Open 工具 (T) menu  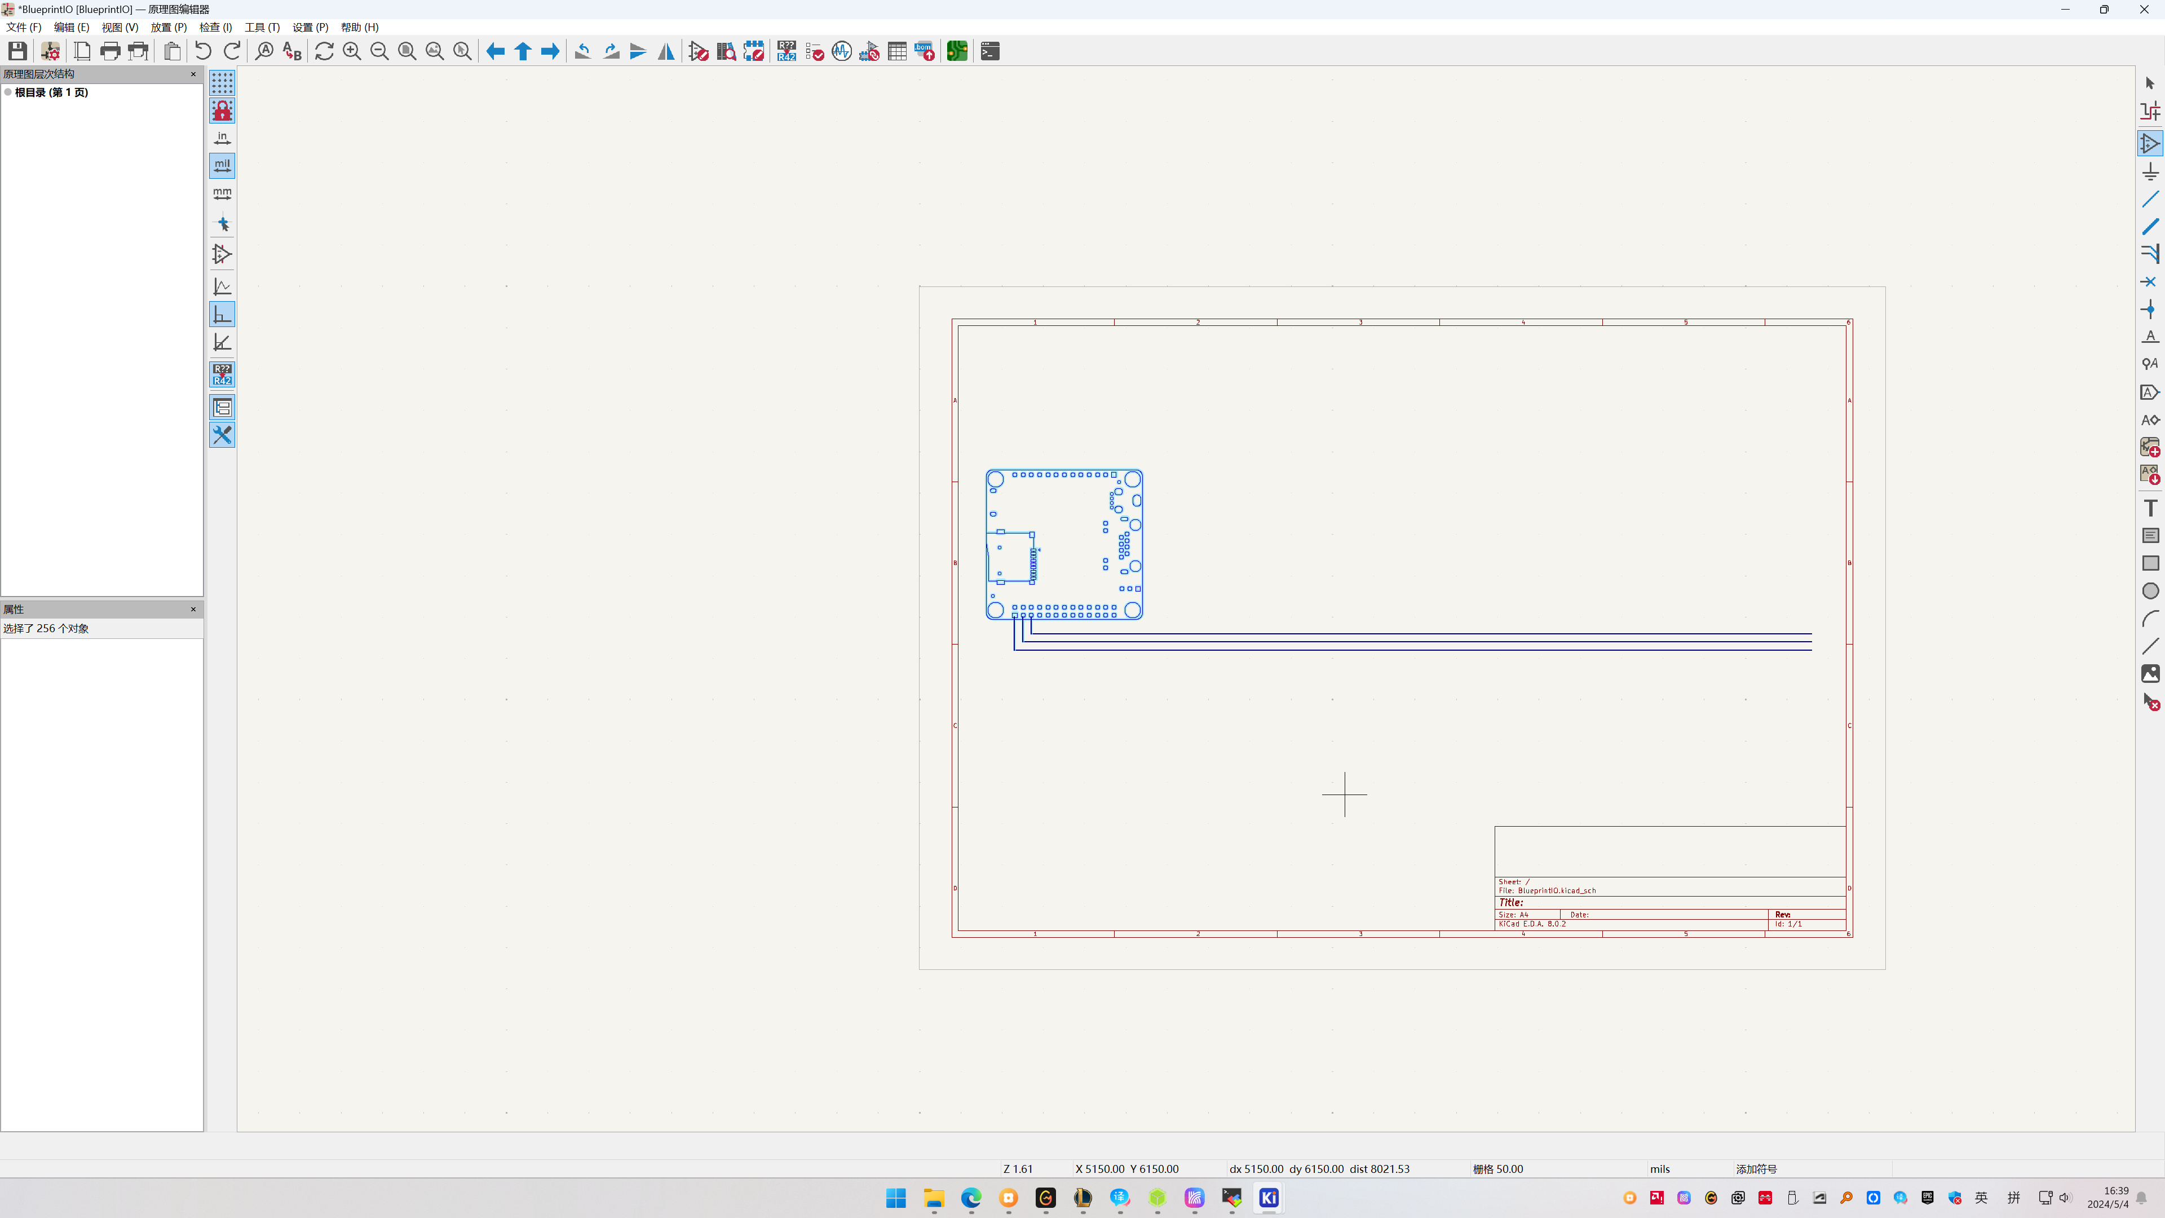262,27
